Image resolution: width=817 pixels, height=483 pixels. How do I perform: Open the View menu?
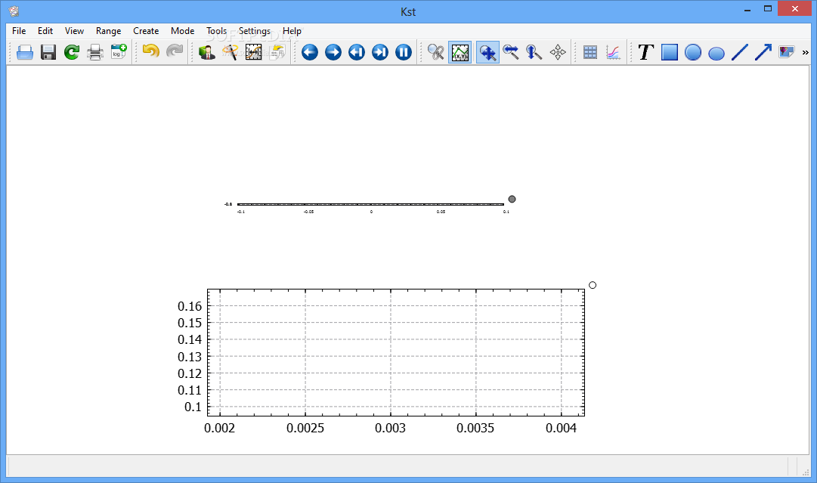pyautogui.click(x=74, y=31)
